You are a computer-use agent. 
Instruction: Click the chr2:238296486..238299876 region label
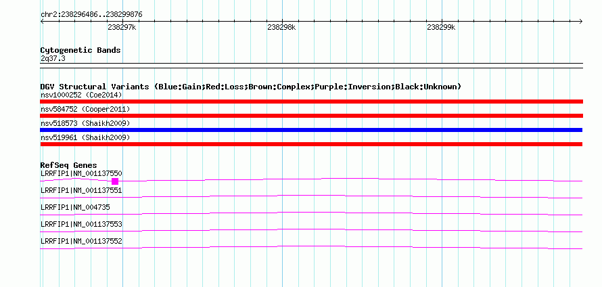91,15
